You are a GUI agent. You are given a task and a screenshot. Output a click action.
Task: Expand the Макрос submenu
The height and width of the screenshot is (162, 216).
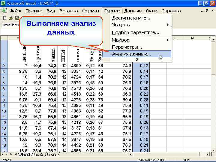pos(137,40)
